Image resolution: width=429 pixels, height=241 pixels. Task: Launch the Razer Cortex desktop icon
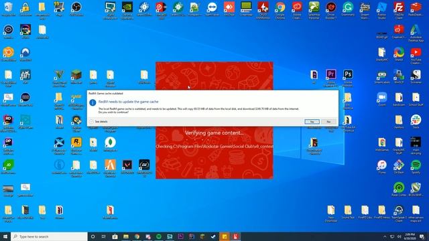[x=399, y=189]
